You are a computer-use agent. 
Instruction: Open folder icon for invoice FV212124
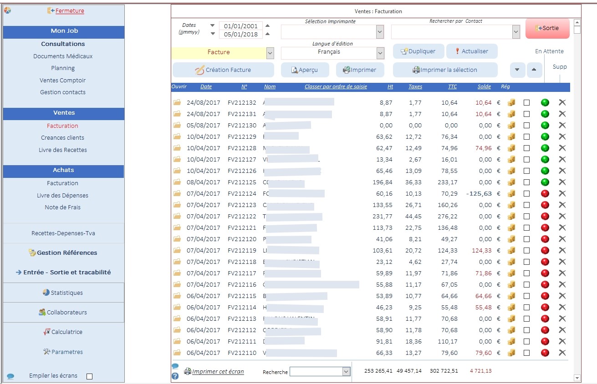click(x=177, y=193)
